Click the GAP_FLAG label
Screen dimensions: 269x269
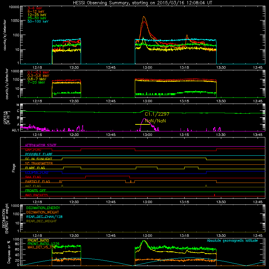point(33,150)
